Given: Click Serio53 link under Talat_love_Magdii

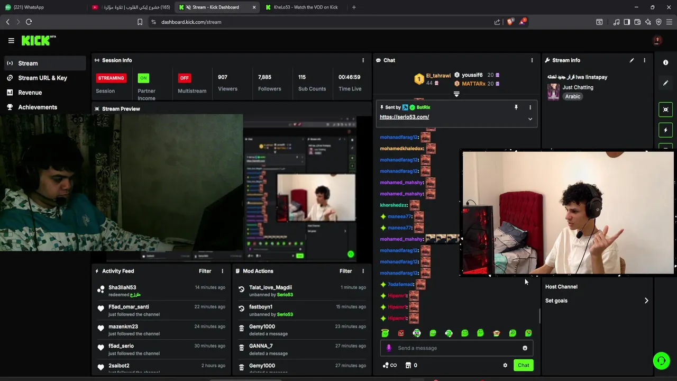Looking at the screenshot, I should click(285, 295).
